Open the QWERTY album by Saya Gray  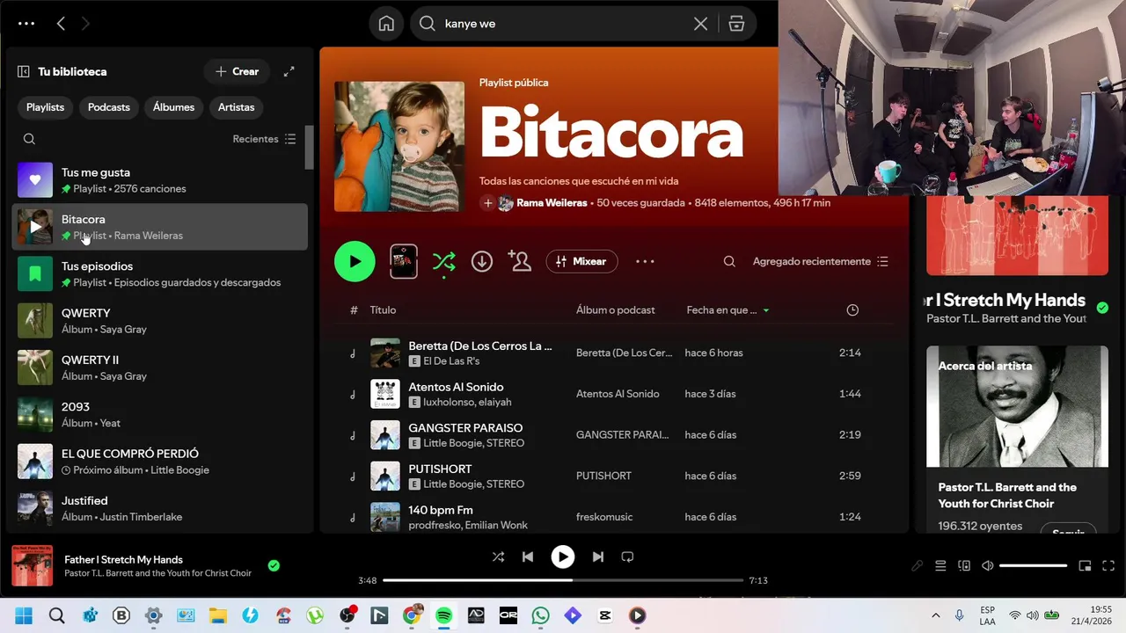160,321
